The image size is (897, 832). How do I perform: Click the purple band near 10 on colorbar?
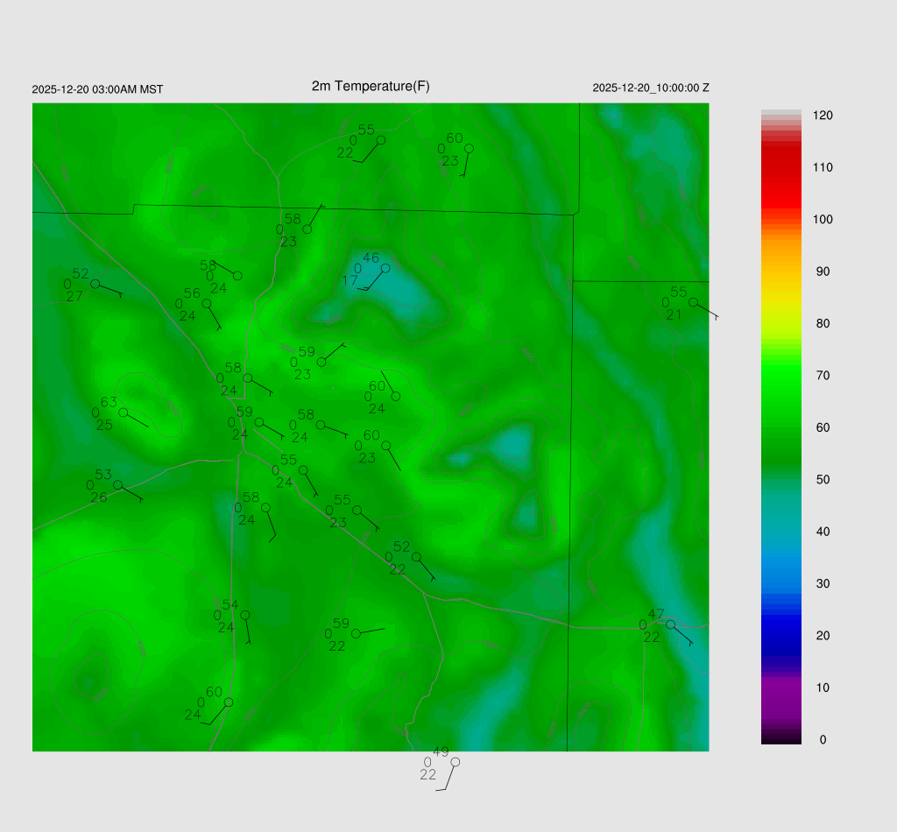[x=780, y=687]
